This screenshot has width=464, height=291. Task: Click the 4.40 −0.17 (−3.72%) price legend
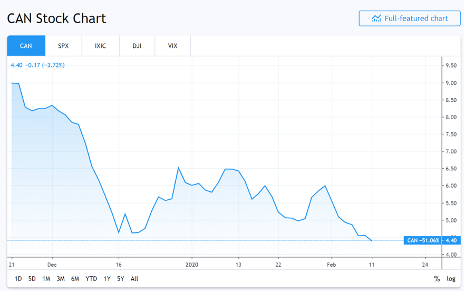[38, 65]
